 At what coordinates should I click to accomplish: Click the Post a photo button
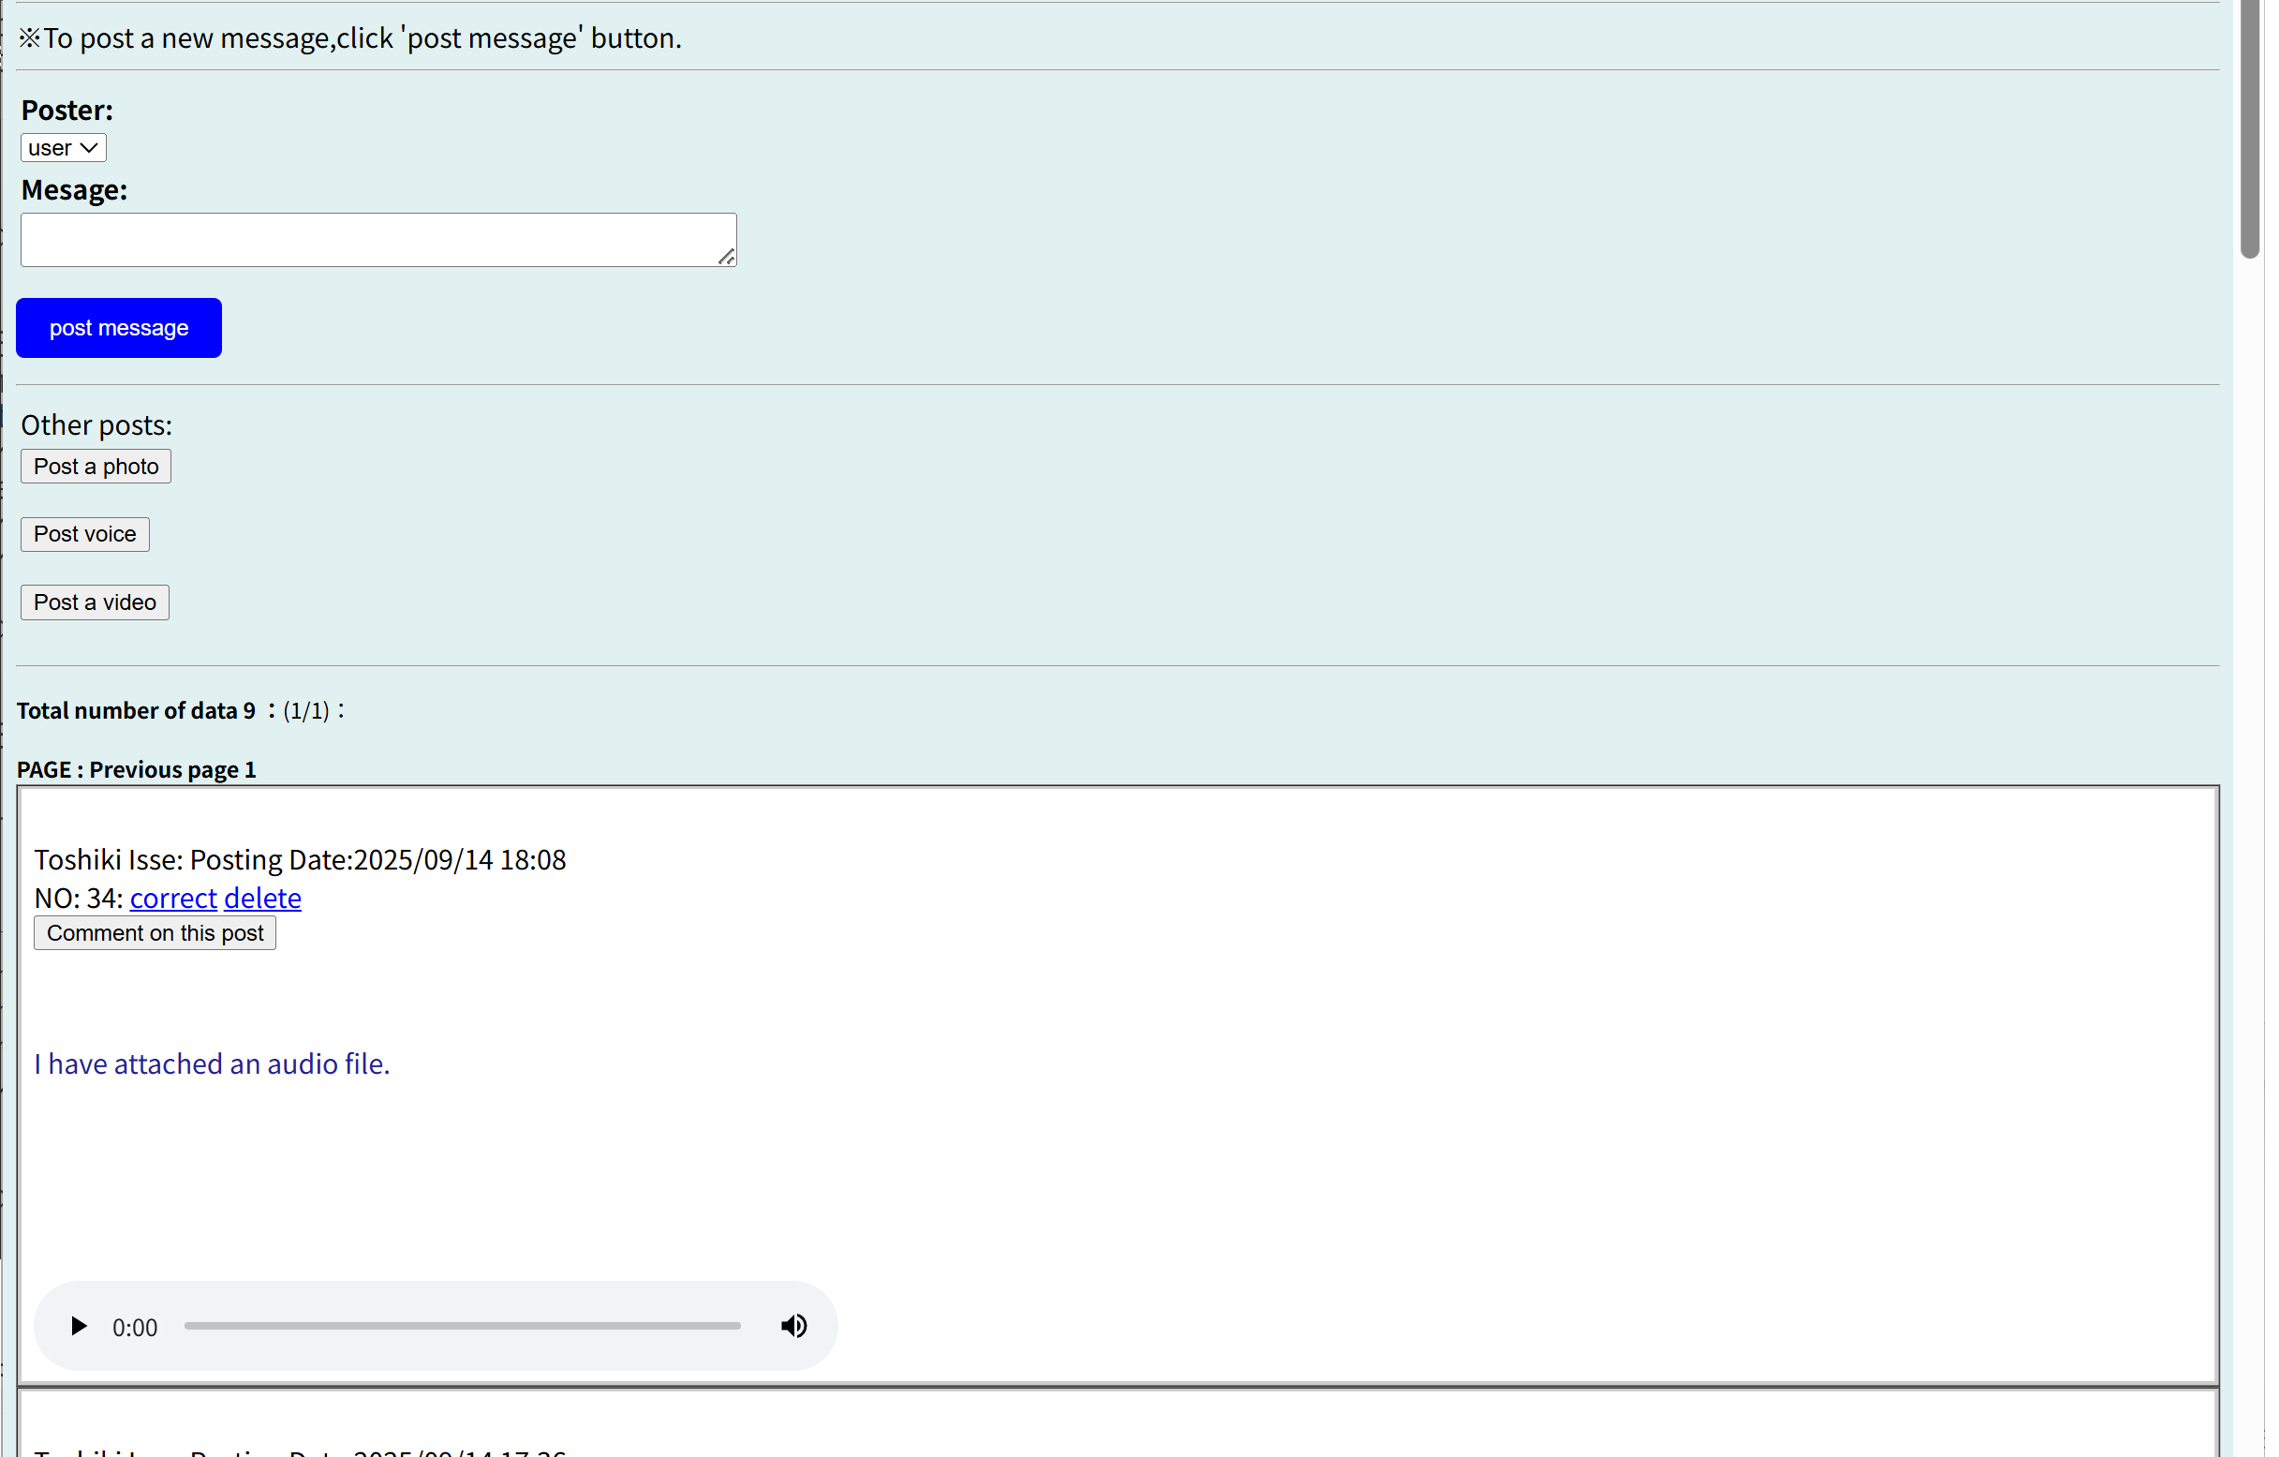[x=96, y=467]
